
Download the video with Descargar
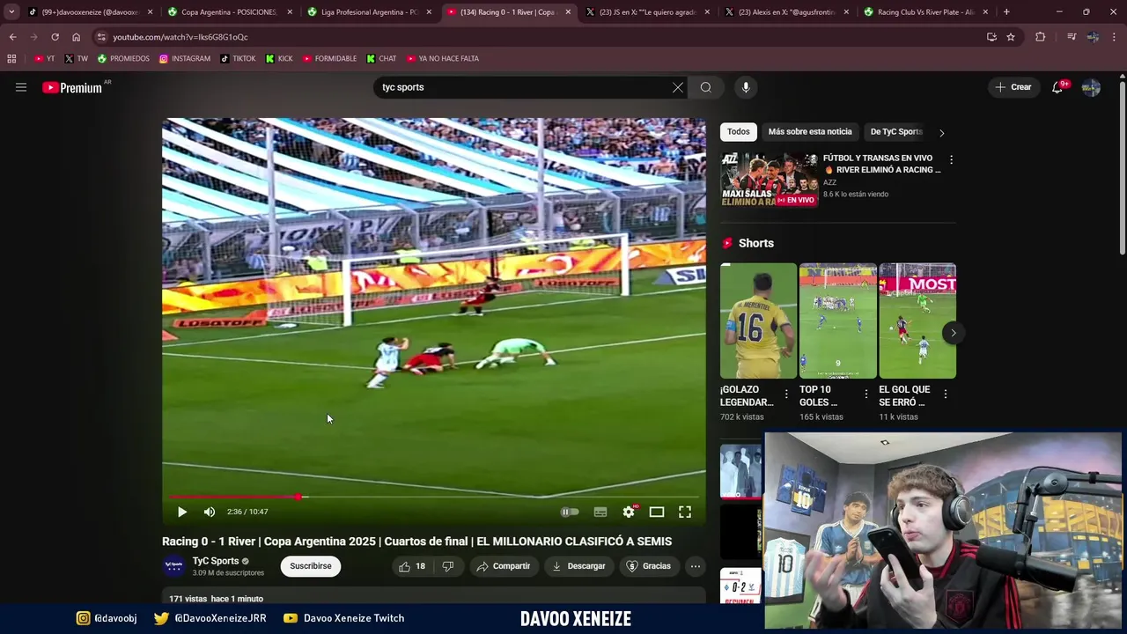[578, 566]
